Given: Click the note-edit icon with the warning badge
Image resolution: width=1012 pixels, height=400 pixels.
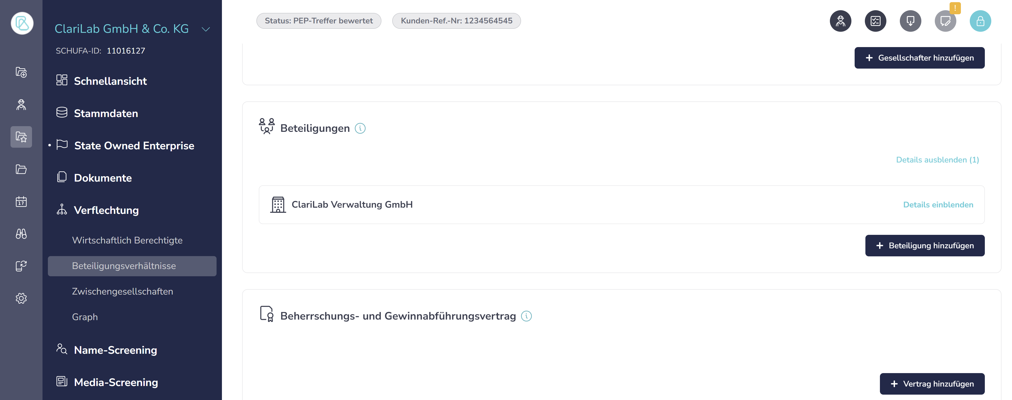Looking at the screenshot, I should 945,21.
